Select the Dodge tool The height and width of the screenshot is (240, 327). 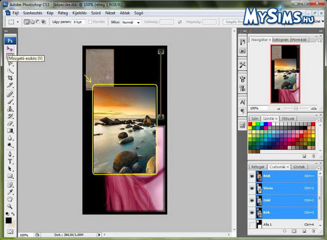(10, 145)
